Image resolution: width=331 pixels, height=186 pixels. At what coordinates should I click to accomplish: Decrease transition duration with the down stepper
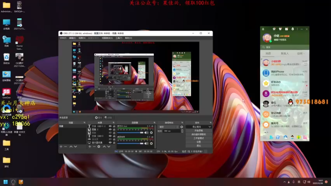[x=182, y=132]
